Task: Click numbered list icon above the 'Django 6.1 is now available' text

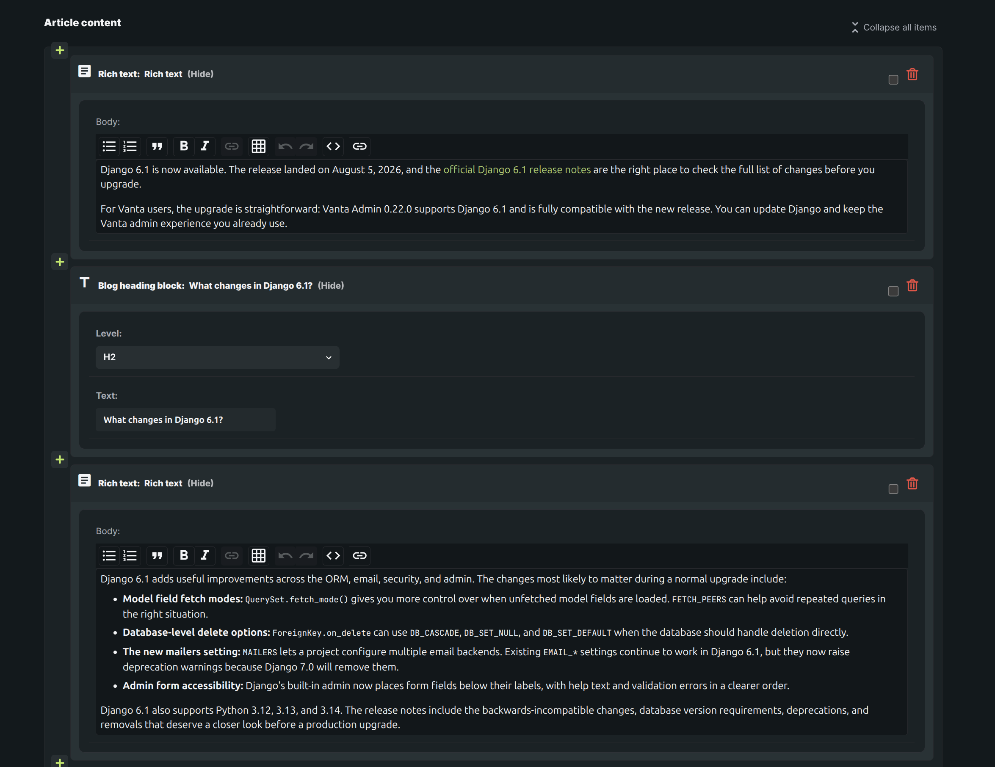Action: point(130,146)
